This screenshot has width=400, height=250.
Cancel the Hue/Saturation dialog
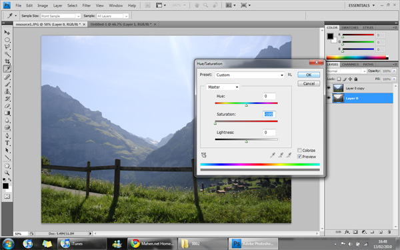[x=309, y=84]
